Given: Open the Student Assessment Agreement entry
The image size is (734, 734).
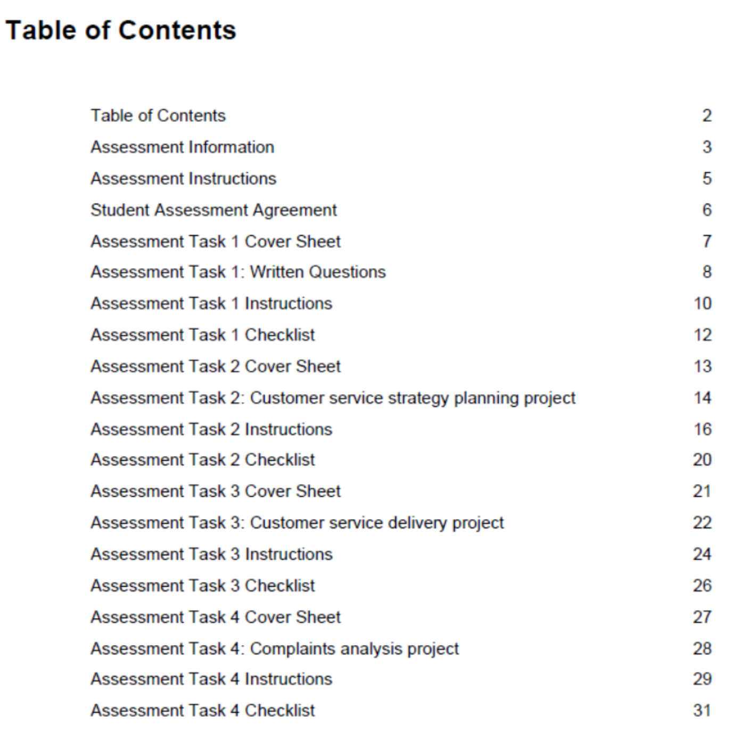Looking at the screenshot, I should point(213,210).
